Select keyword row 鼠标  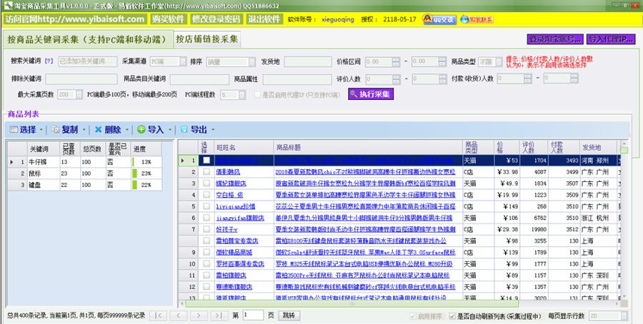pyautogui.click(x=85, y=173)
